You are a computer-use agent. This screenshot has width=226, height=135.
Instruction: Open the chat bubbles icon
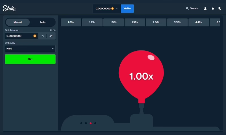220,8
